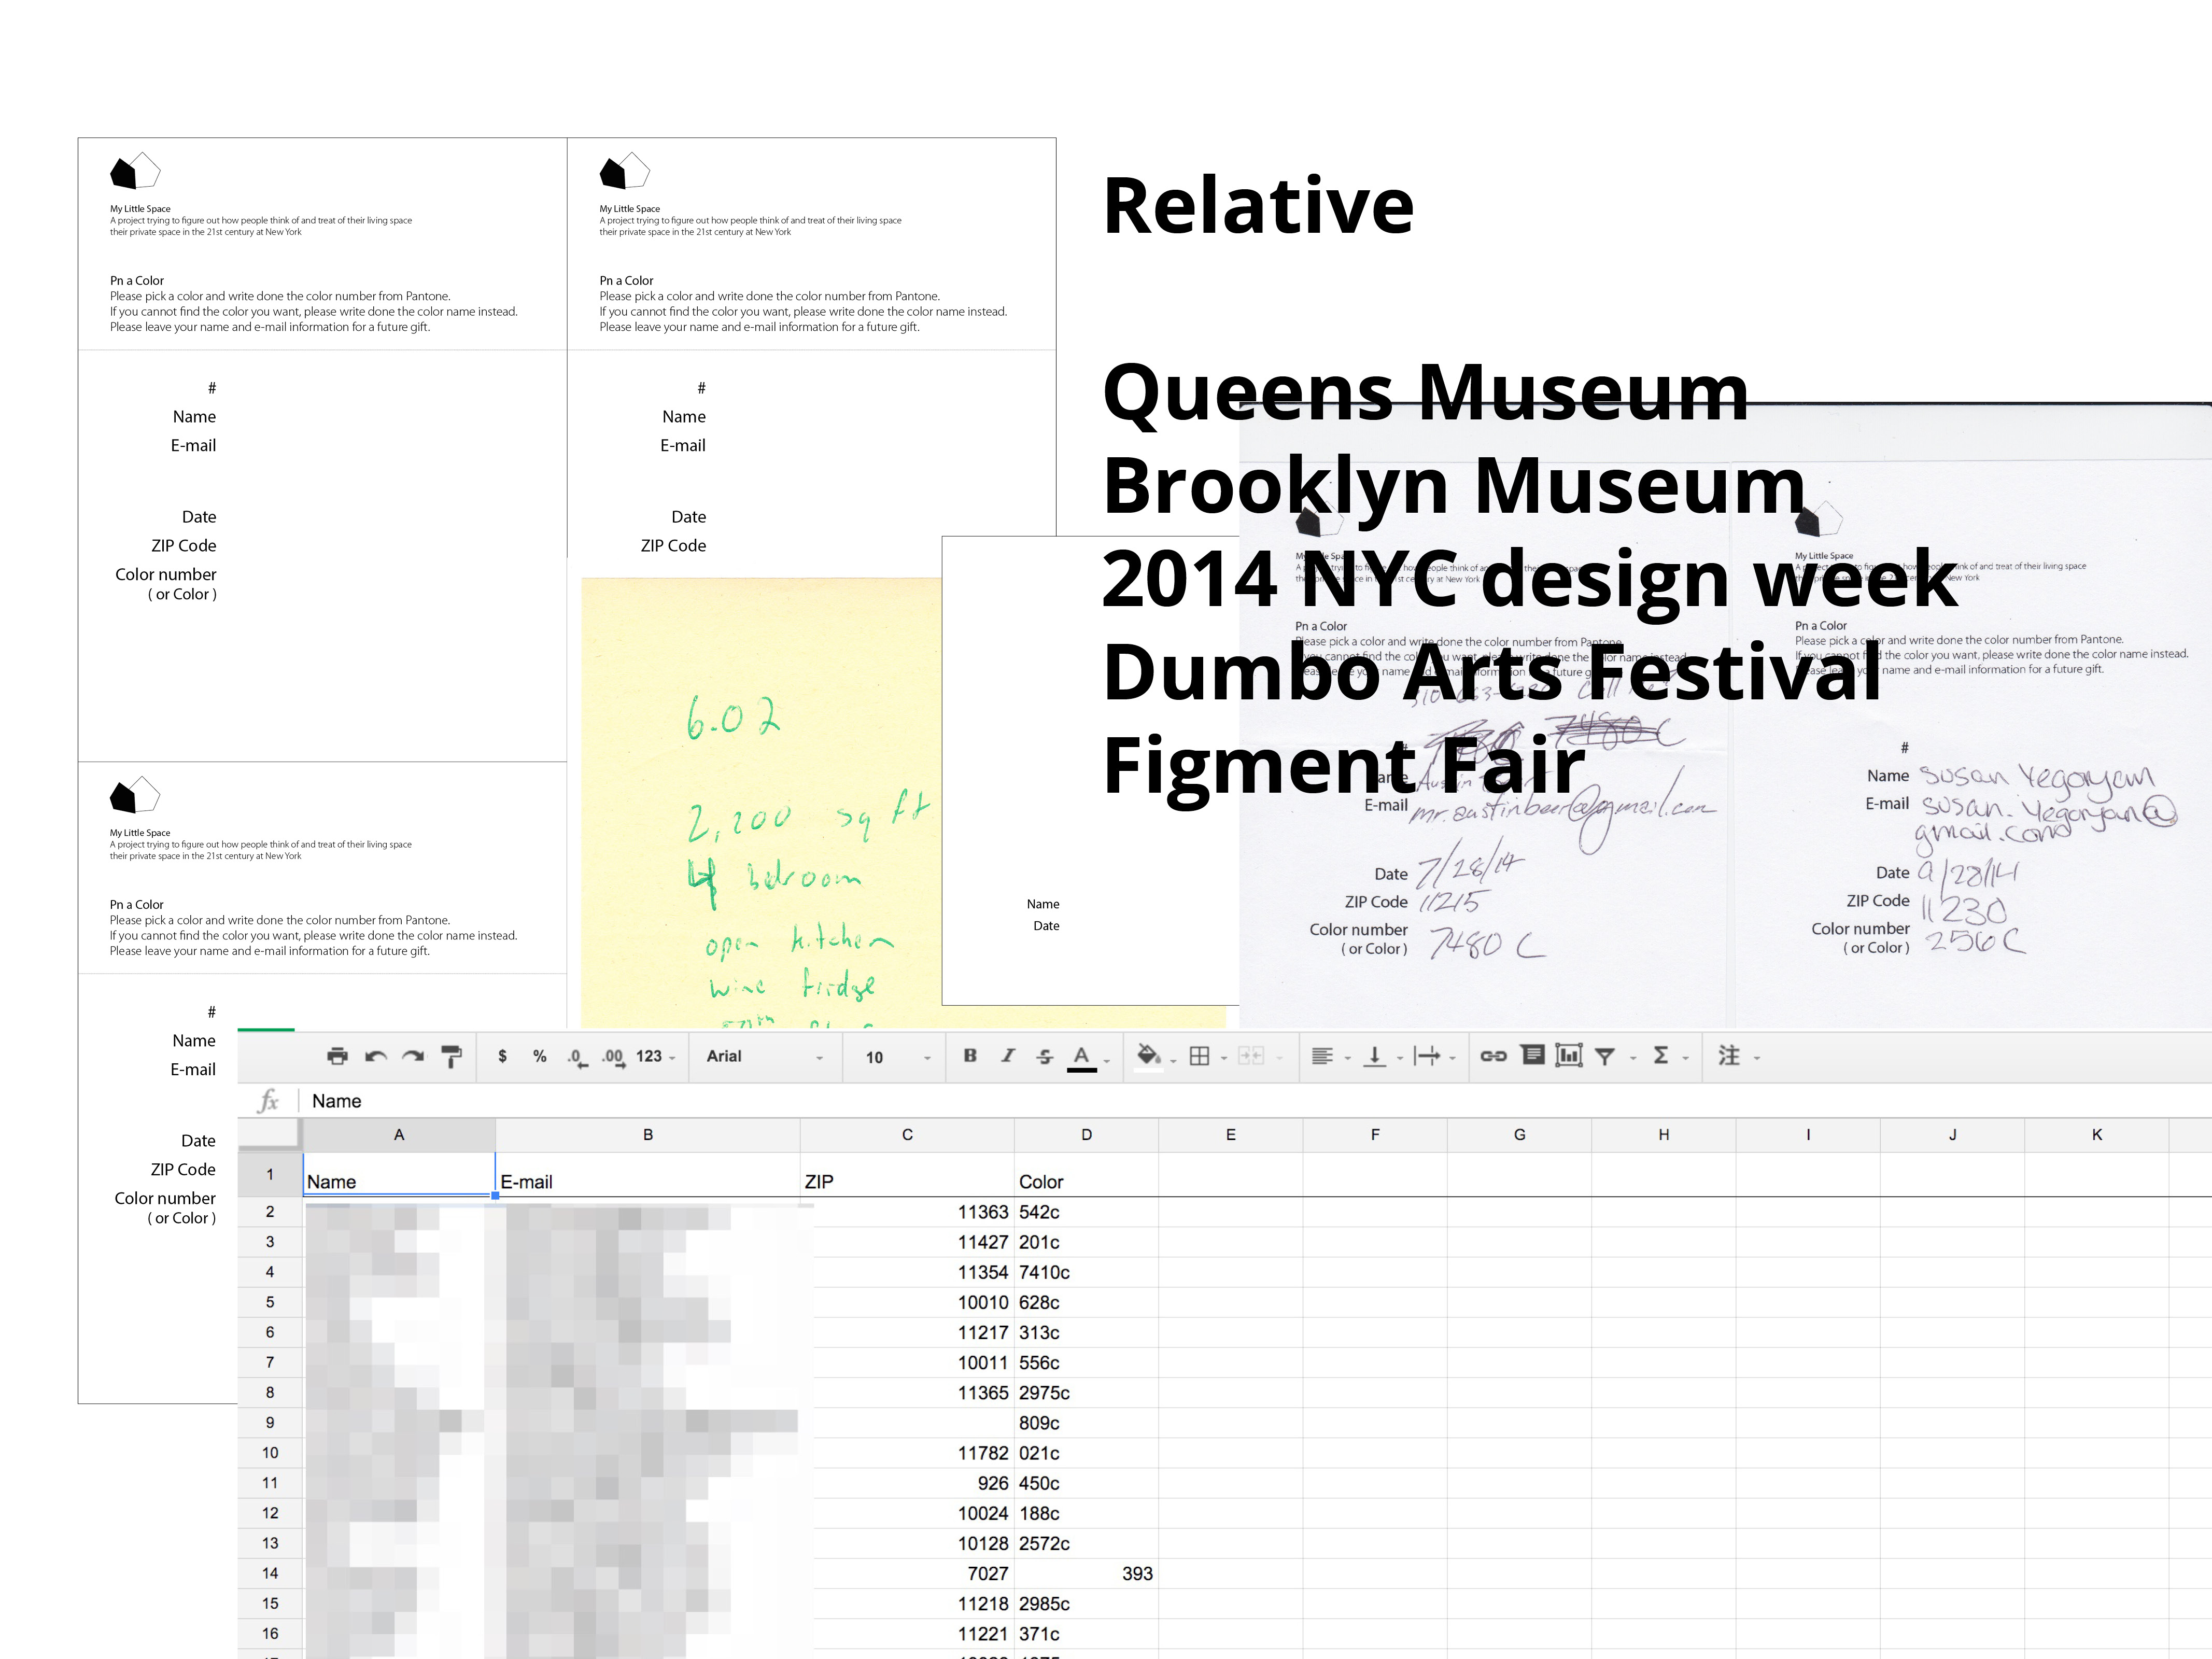Click color cell 450c
Viewport: 2212px width, 1659px height.
click(x=1087, y=1483)
